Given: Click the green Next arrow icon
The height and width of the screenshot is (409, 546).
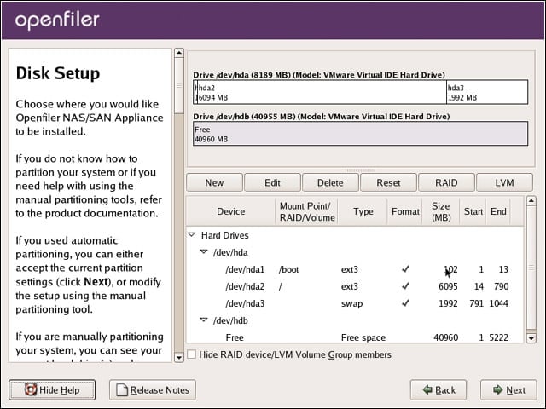Looking at the screenshot, I should click(x=498, y=389).
